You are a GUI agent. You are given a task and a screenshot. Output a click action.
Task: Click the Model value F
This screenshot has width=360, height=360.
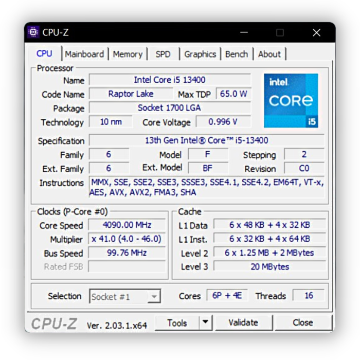(x=208, y=154)
